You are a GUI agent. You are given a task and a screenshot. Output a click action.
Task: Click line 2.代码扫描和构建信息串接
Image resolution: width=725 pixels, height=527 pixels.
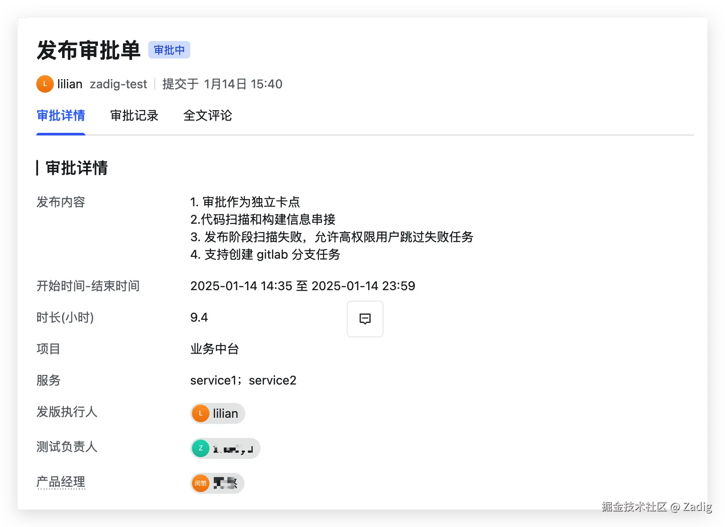263,219
